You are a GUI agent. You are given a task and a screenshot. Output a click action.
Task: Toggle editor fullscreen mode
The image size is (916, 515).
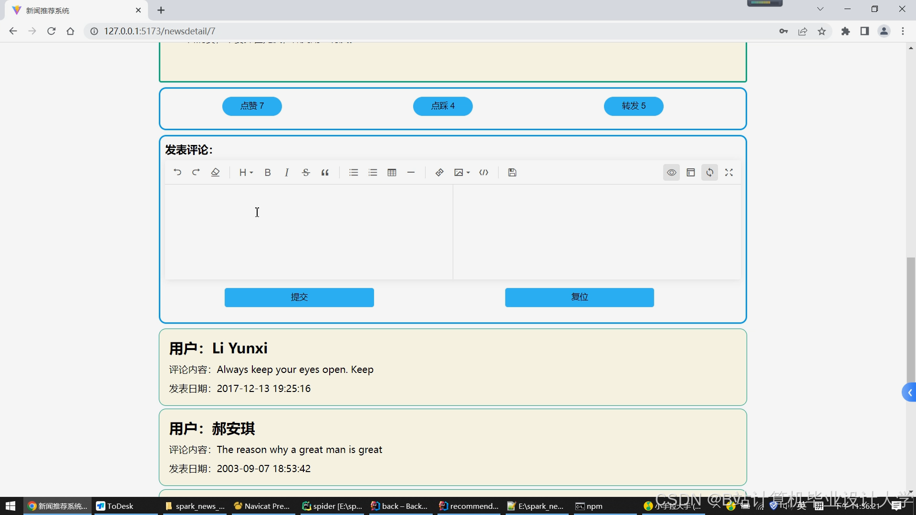pyautogui.click(x=729, y=173)
